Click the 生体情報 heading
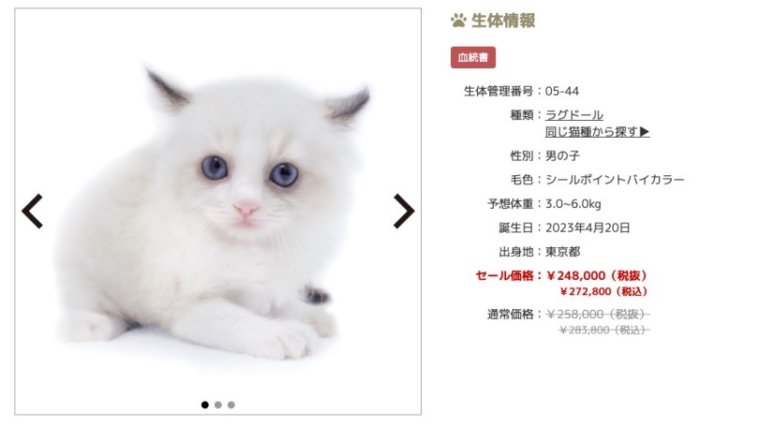Screen dimensions: 759x426 (x=503, y=21)
